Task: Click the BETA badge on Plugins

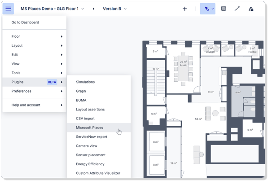Action: 52,82
